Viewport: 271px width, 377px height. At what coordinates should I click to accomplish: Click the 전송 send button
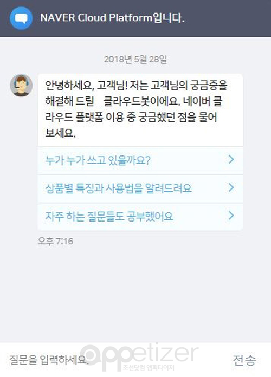[244, 360]
